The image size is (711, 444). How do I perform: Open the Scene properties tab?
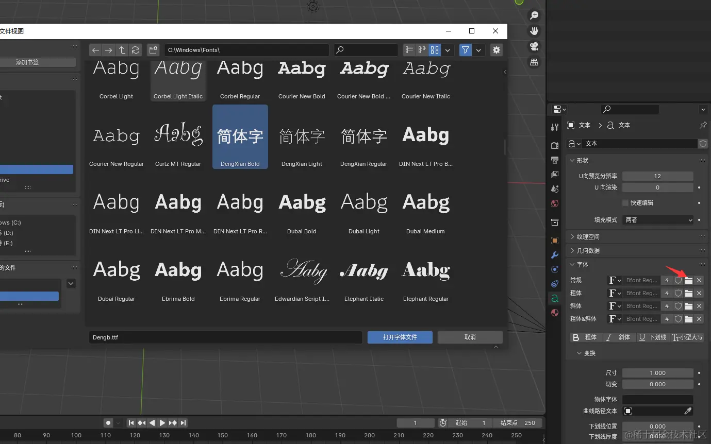coord(555,189)
